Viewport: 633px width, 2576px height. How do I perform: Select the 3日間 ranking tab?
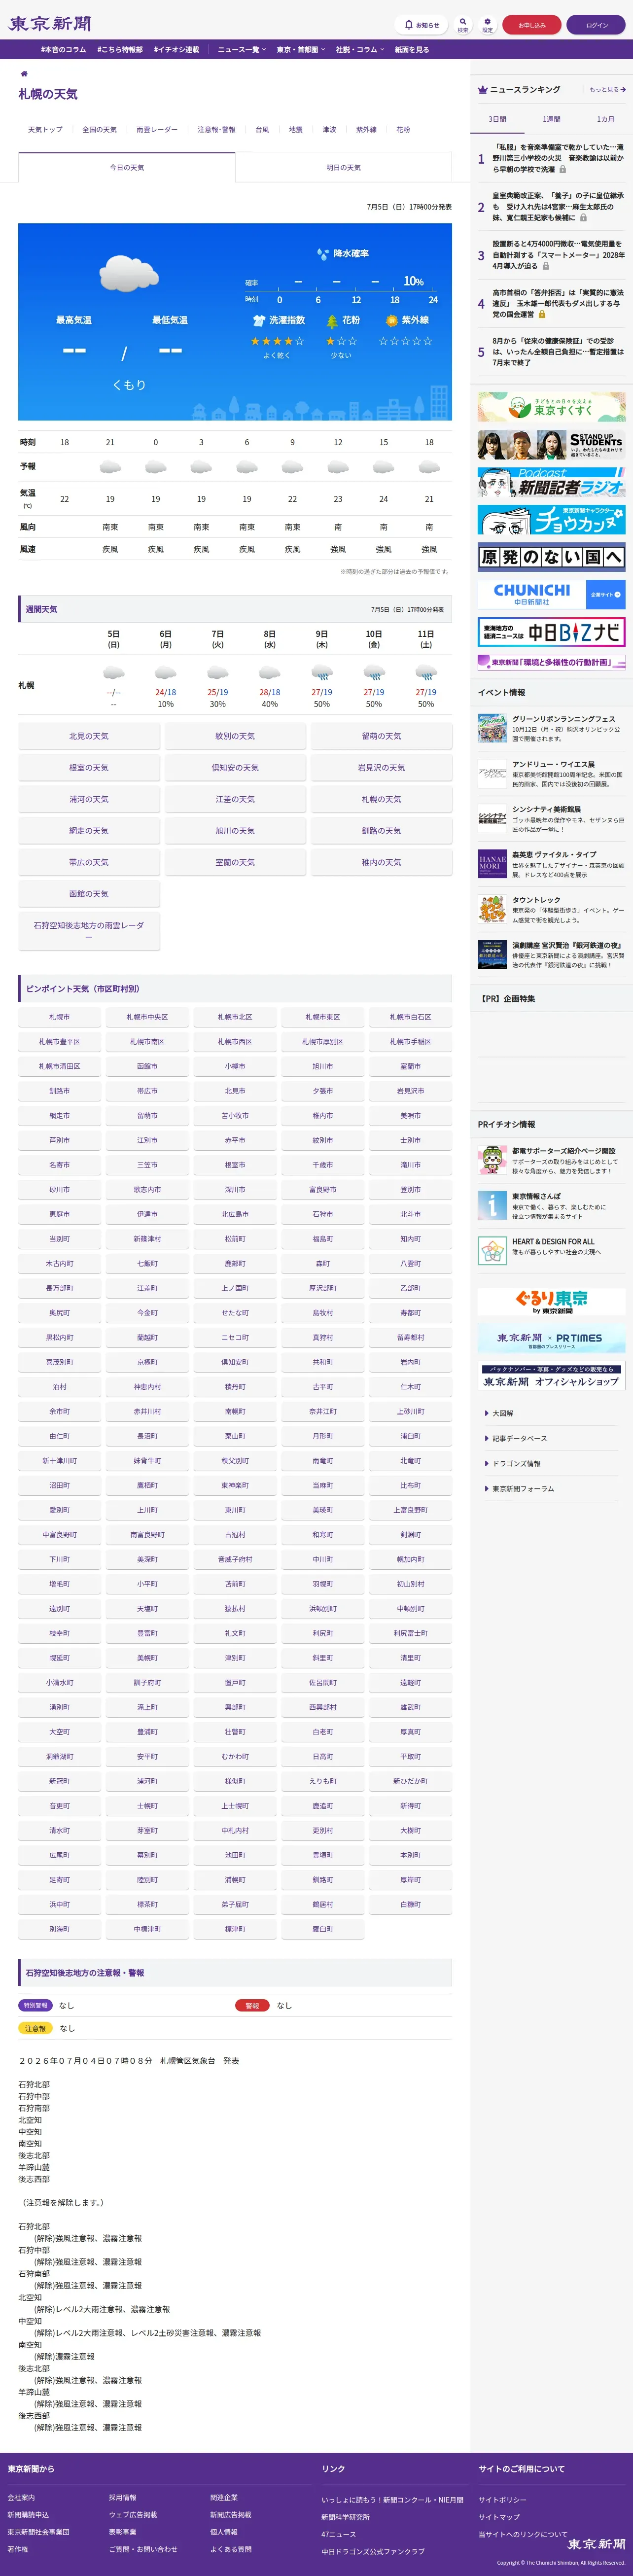pos(497,119)
